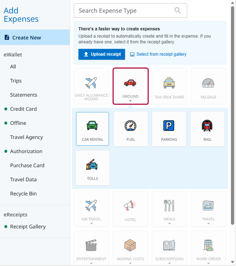
Task: Click the search magnifier icon
Action: pyautogui.click(x=177, y=10)
